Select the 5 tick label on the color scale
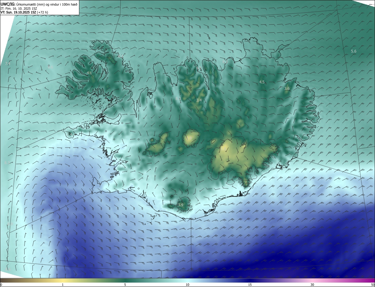 [125, 285]
